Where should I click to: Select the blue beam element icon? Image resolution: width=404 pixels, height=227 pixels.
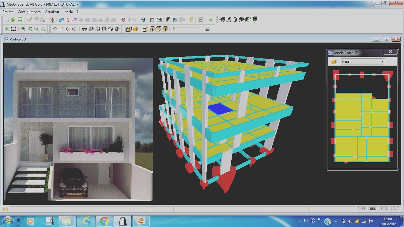pos(62,20)
